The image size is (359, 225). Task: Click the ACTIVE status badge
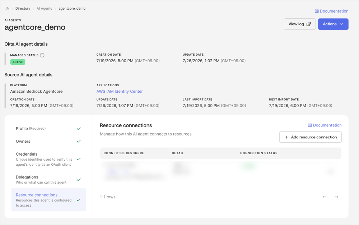coord(18,62)
